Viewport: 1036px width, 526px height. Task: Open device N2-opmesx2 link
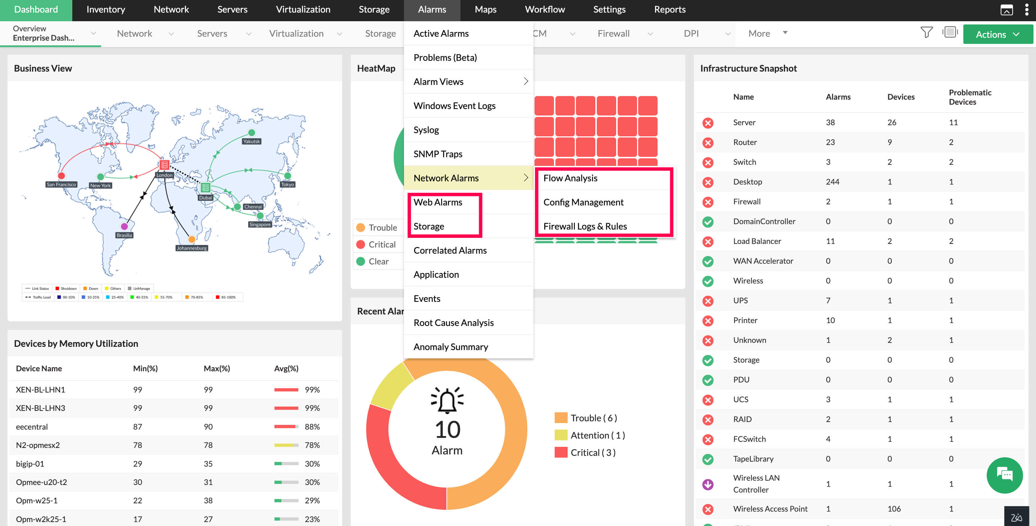point(38,445)
